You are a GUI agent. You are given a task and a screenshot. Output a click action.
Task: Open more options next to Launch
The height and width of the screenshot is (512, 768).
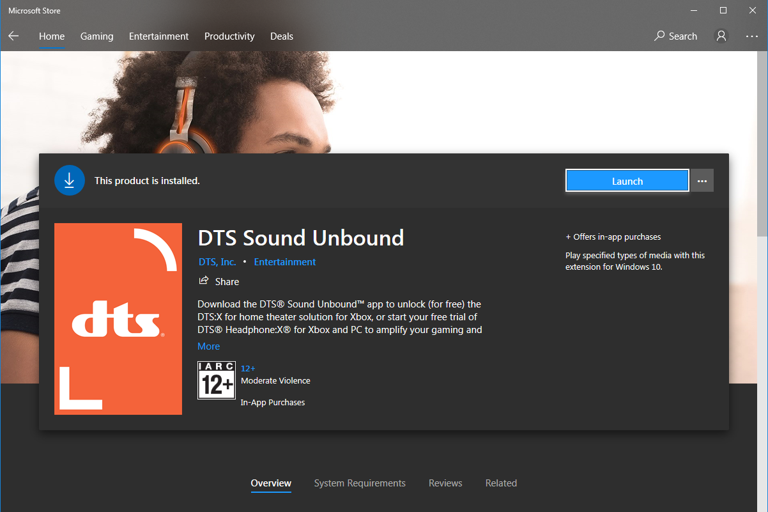pyautogui.click(x=702, y=181)
